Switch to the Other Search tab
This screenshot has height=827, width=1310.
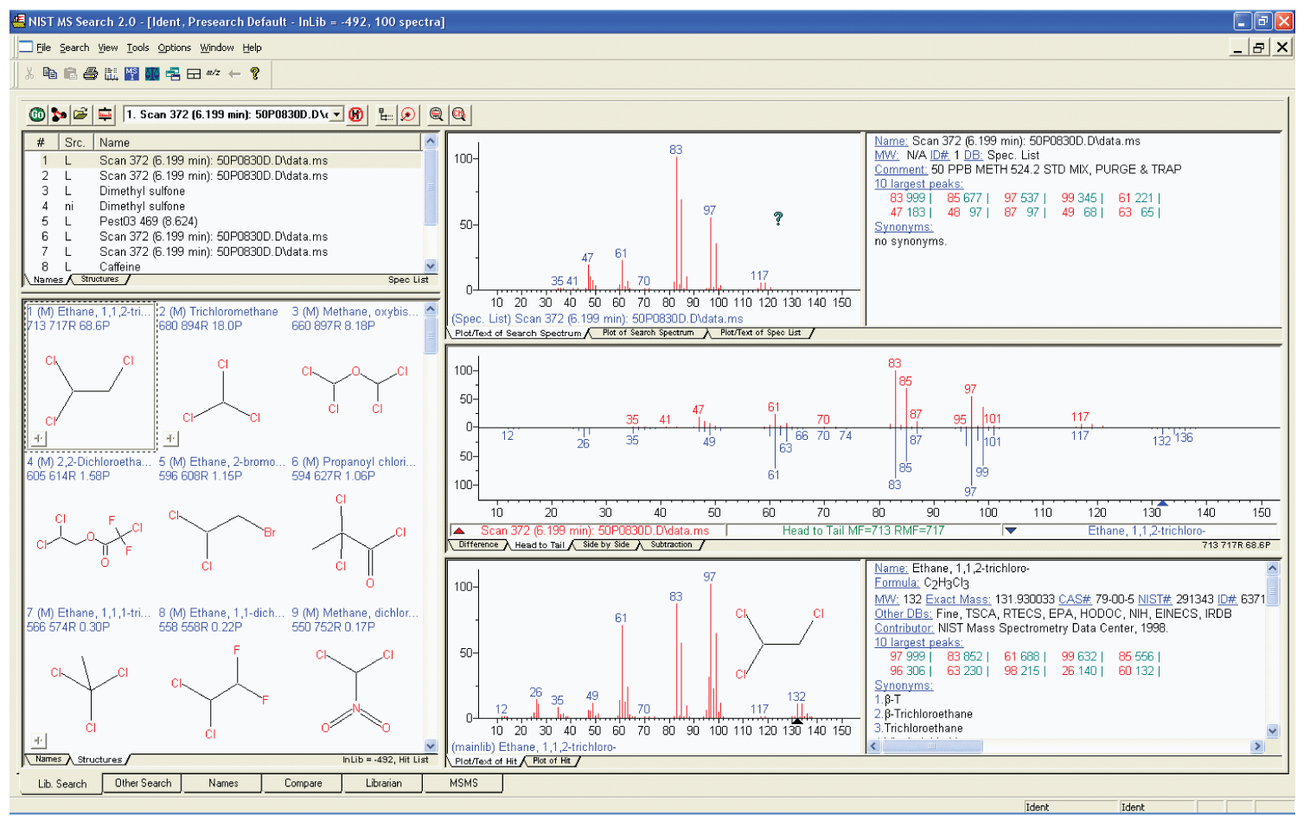click(143, 783)
